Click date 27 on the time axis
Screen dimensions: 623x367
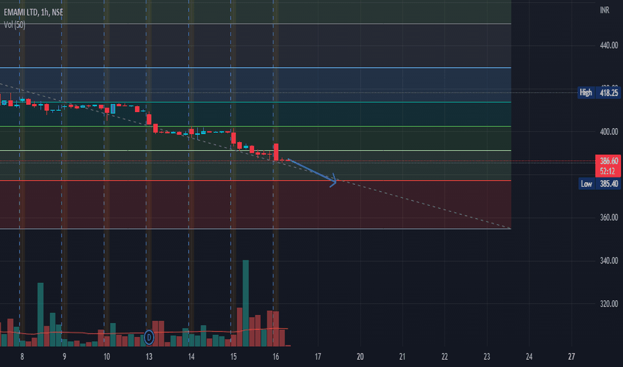[572, 357]
